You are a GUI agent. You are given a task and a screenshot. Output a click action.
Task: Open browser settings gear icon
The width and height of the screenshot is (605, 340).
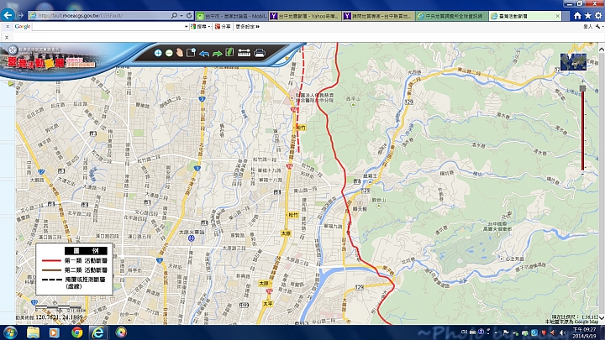coord(598,15)
